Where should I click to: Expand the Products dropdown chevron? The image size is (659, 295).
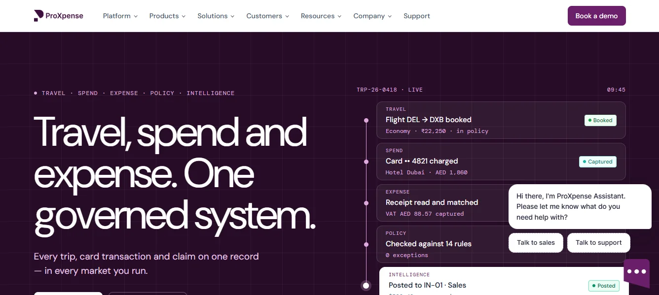(183, 16)
